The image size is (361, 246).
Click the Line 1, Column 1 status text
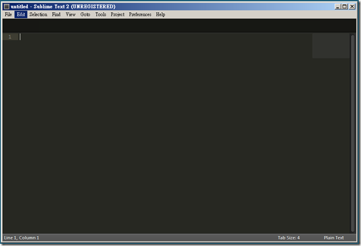(22, 238)
